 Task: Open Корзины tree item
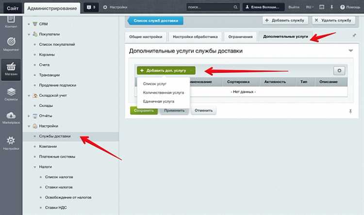pyautogui.click(x=47, y=54)
